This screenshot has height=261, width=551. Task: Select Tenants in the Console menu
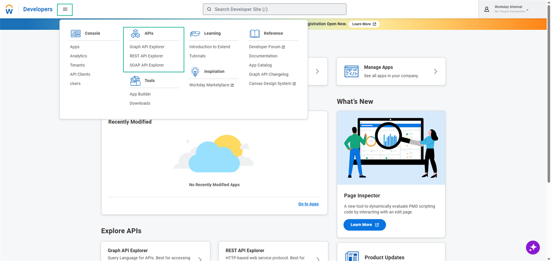[x=77, y=65]
